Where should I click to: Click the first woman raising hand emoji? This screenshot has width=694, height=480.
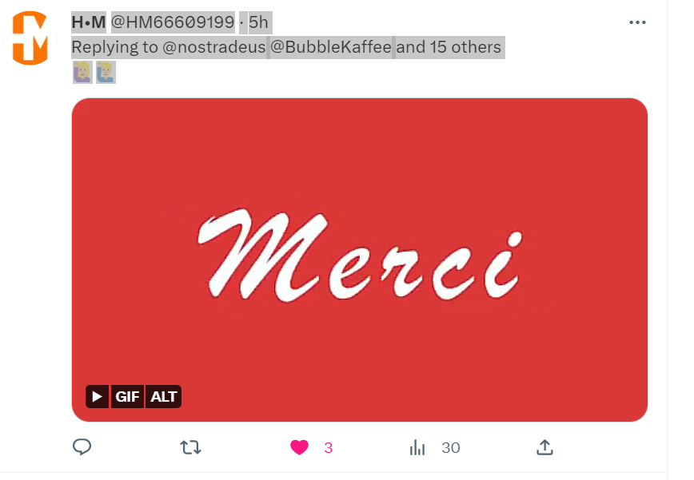[83, 73]
